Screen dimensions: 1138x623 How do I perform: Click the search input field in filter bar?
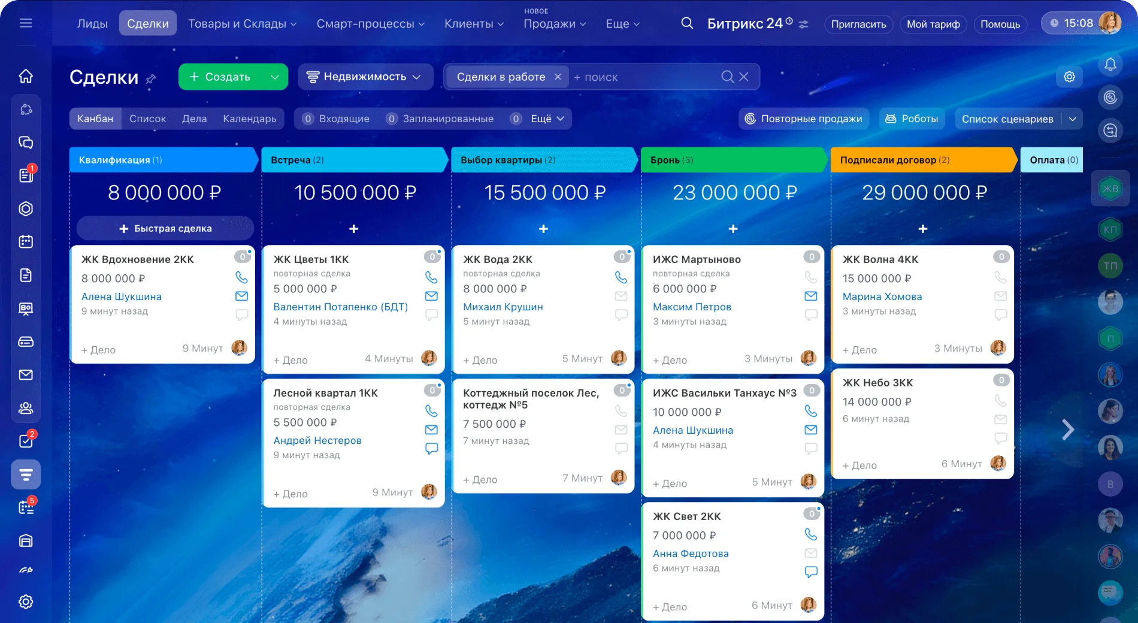[644, 77]
